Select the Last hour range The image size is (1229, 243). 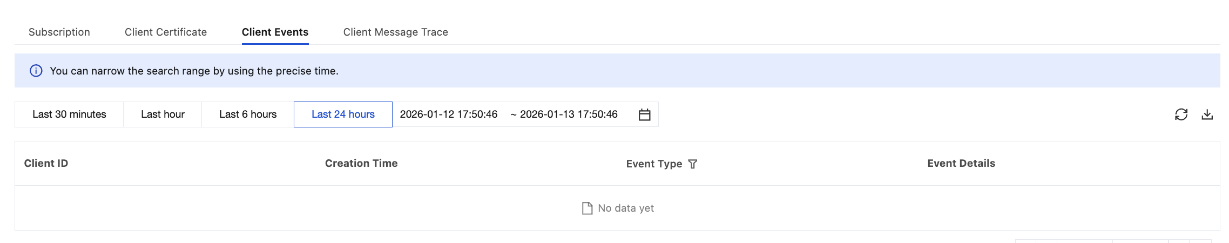click(163, 114)
